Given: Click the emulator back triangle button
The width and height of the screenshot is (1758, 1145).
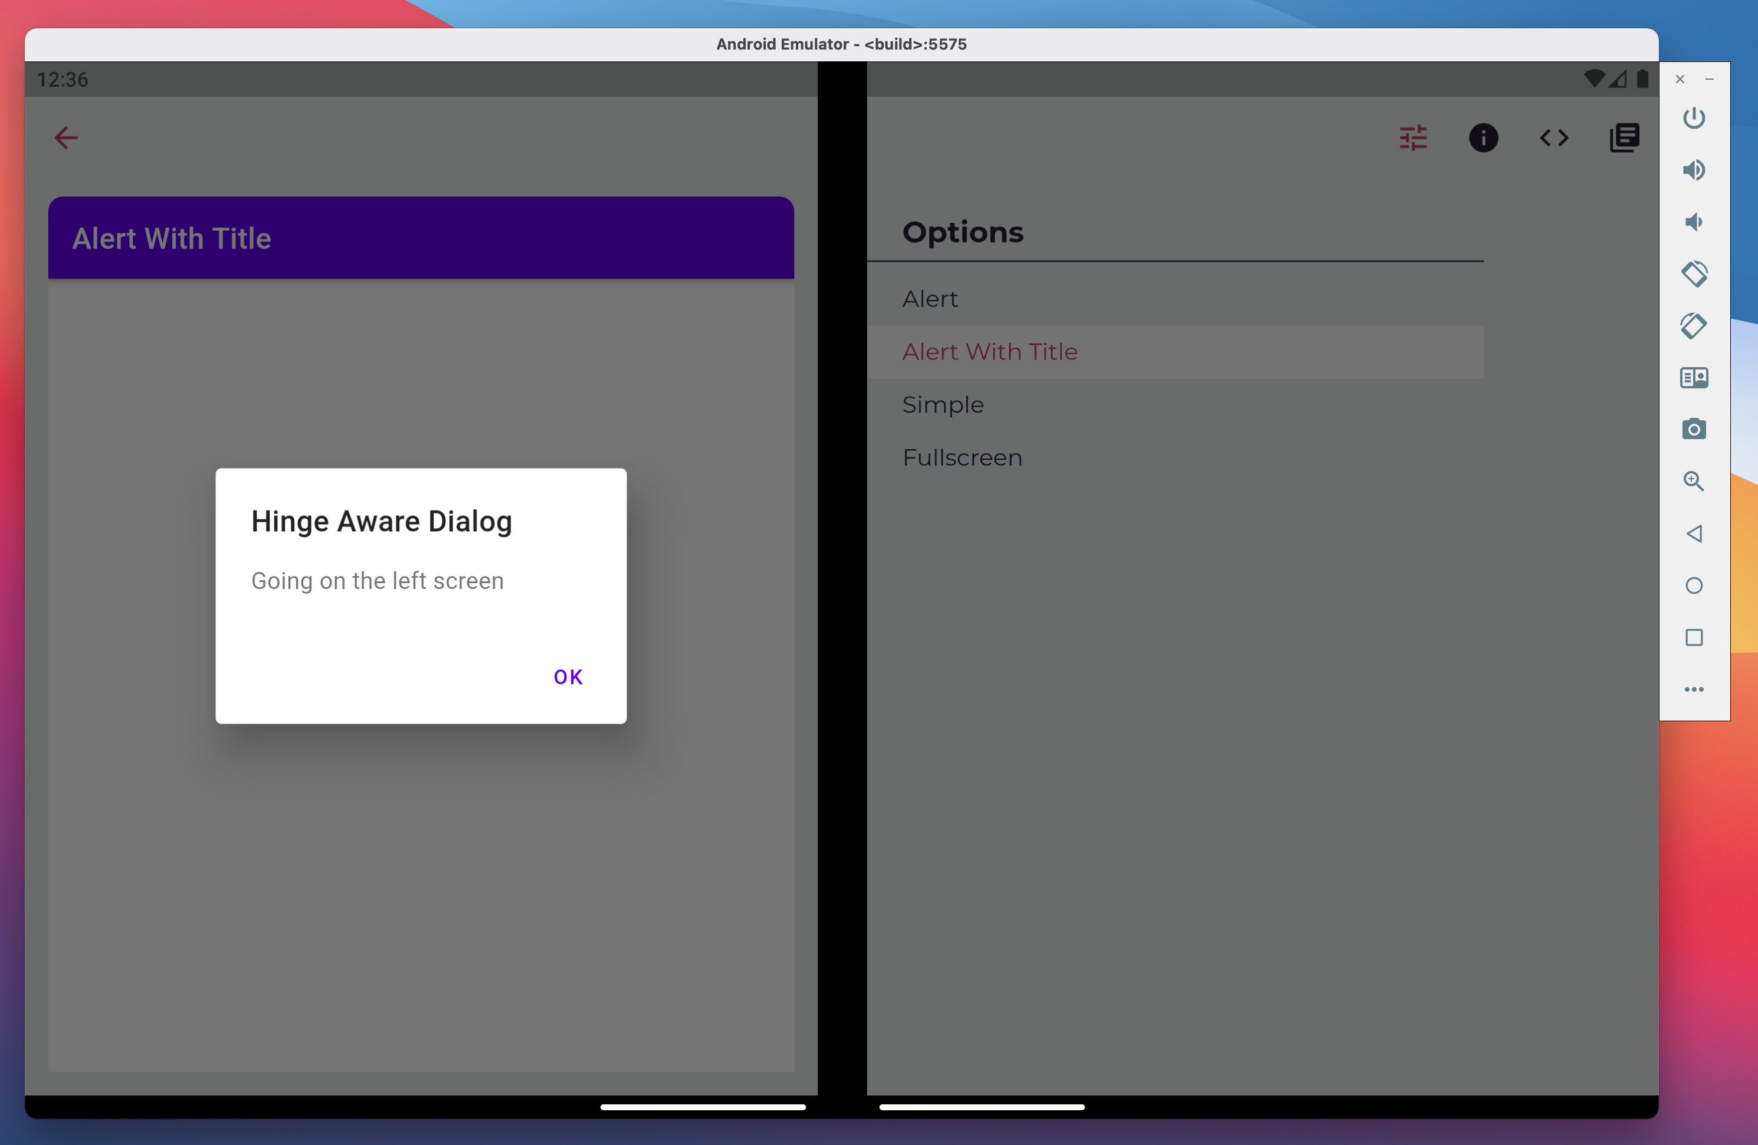Looking at the screenshot, I should point(1694,534).
